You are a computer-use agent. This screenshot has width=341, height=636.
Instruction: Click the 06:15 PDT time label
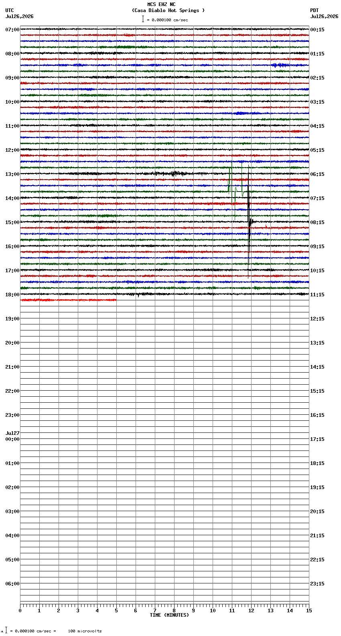coord(317,174)
